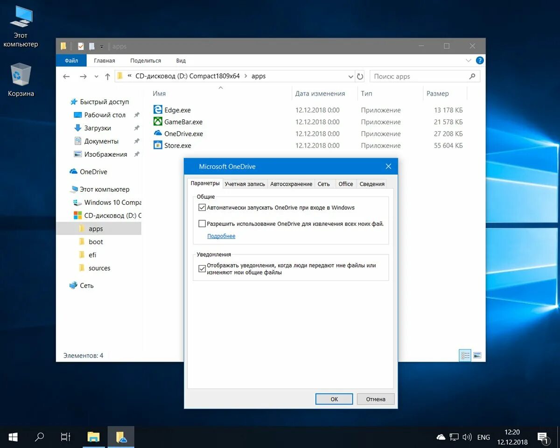Viewport: 560px width, 448px height.
Task: Click the OneDrive cloud tray icon
Action: pos(441,437)
